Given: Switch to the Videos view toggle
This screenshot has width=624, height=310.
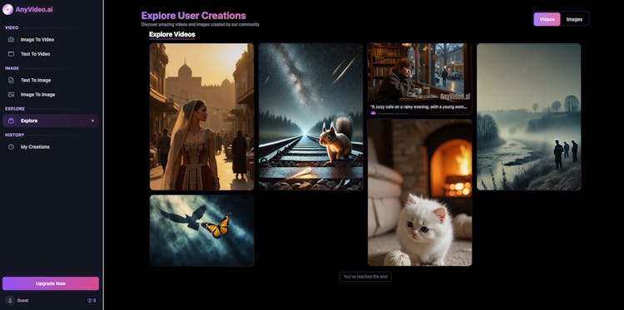Looking at the screenshot, I should (x=547, y=19).
